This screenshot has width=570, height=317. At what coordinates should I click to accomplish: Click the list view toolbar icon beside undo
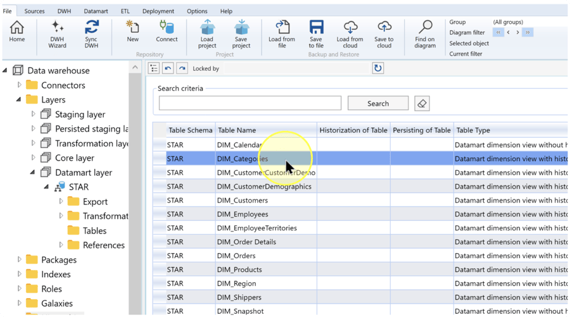pos(154,68)
